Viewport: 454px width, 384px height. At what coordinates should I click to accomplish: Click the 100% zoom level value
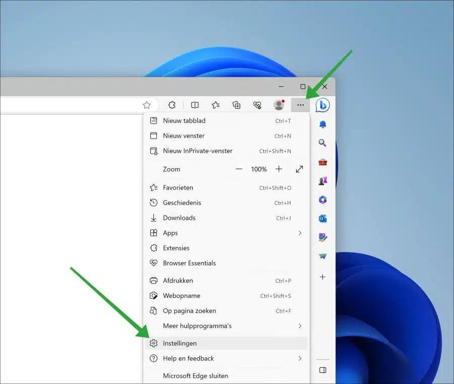[x=259, y=169]
